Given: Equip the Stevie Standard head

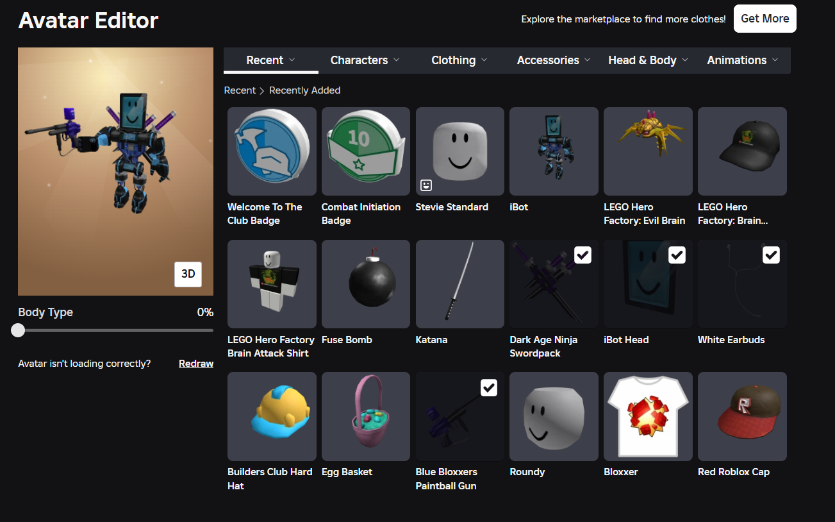Looking at the screenshot, I should (460, 151).
